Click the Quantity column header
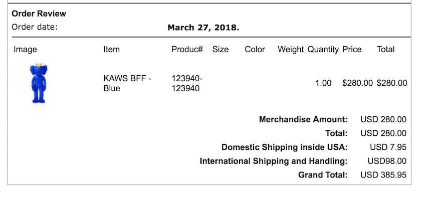The width and height of the screenshot is (426, 197). click(323, 50)
